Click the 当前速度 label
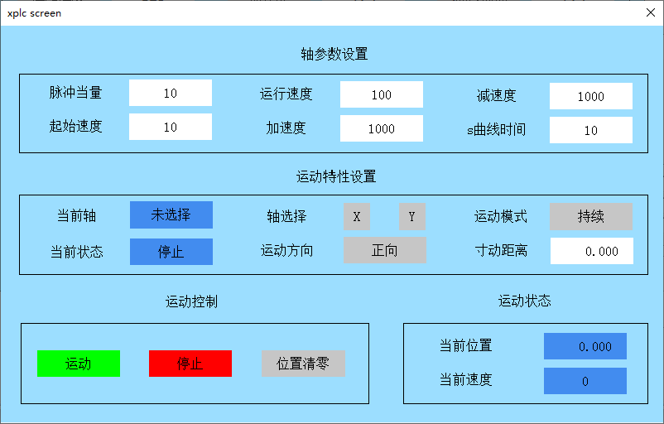 [465, 379]
